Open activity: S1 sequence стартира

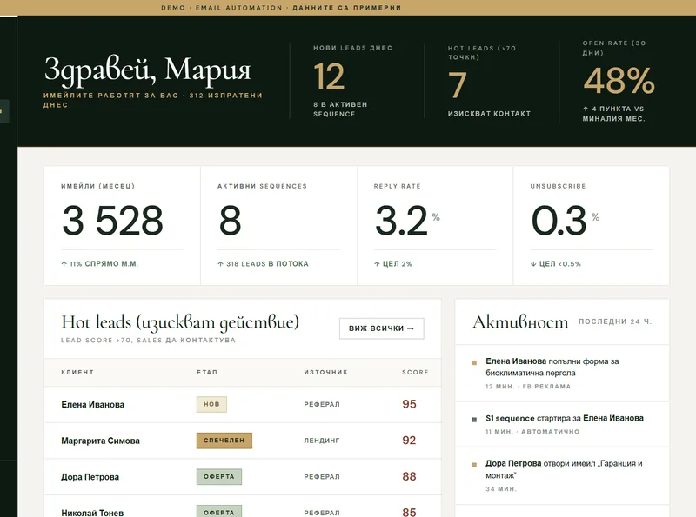562,424
